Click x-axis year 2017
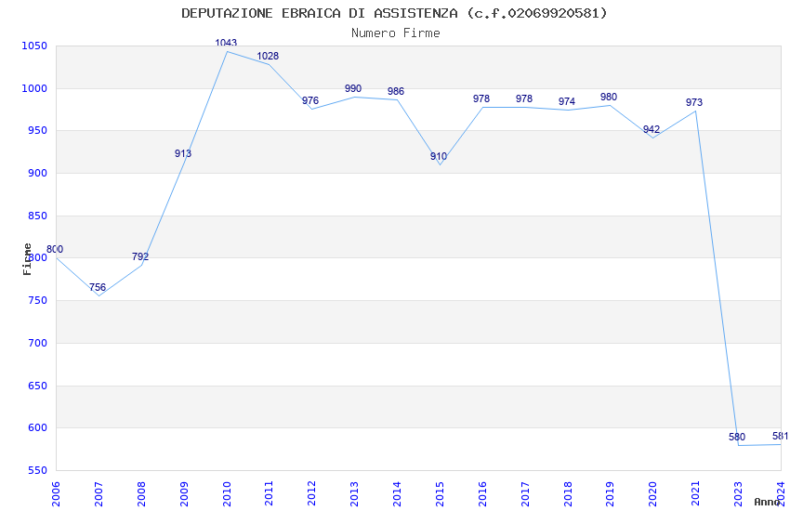This screenshot has width=790, height=511. tap(525, 494)
